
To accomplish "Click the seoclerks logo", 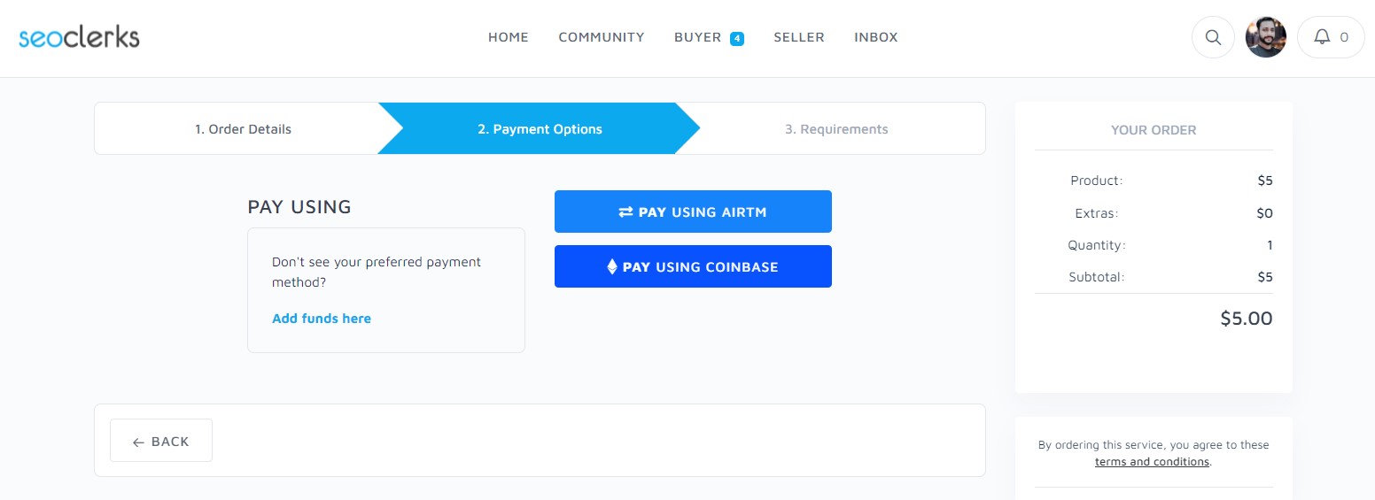I will pos(79,37).
